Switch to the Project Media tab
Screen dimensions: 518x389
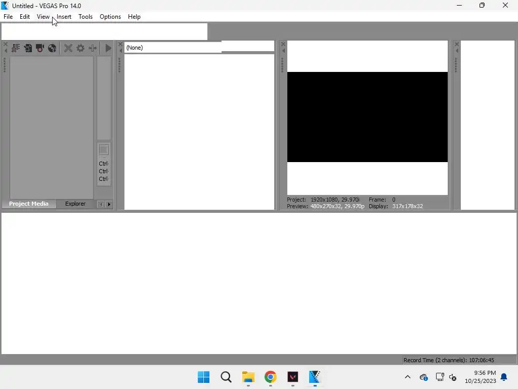pyautogui.click(x=29, y=204)
